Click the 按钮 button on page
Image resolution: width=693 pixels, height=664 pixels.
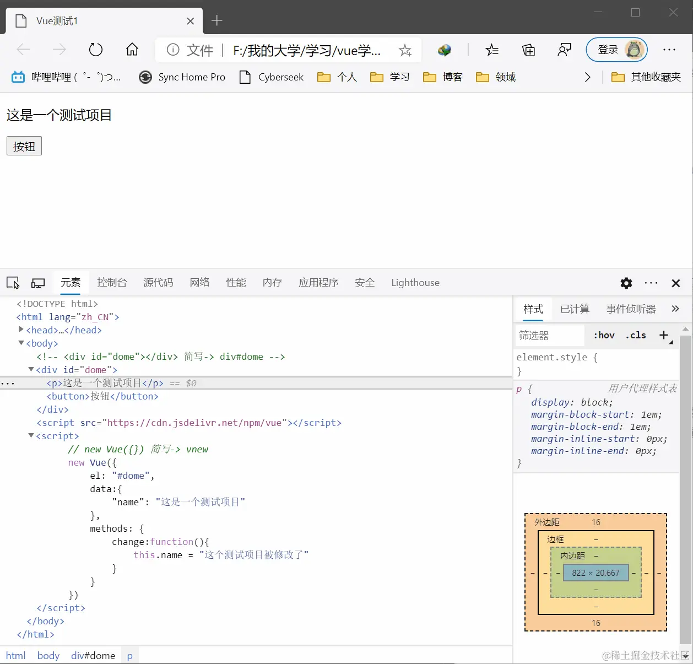tap(24, 146)
